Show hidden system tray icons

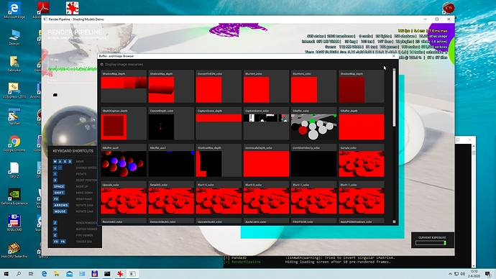[450, 274]
